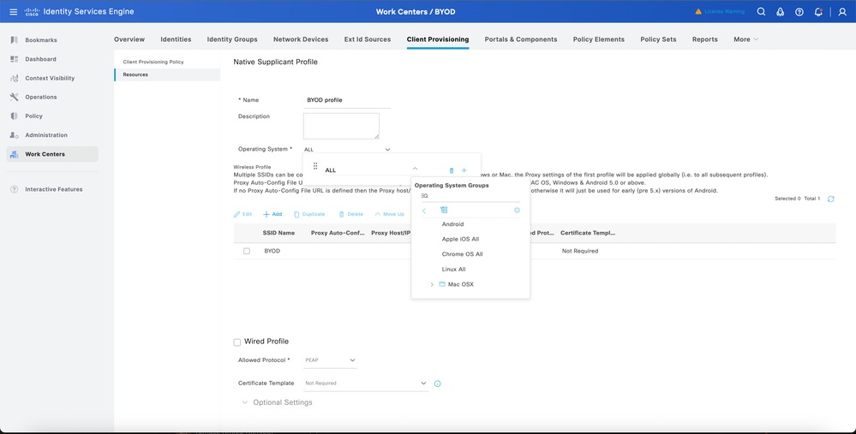Screen dimensions: 856x434
Task: Open the search icon in header
Action: coord(761,11)
